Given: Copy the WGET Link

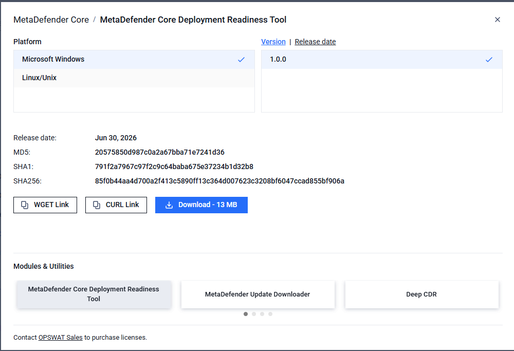Looking at the screenshot, I should click(45, 205).
